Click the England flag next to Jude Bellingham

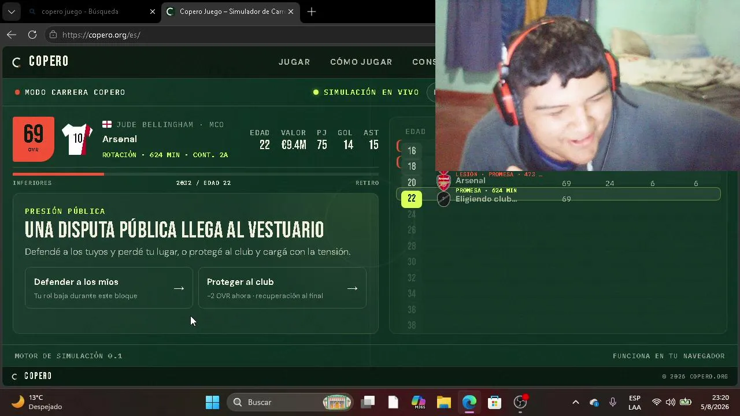107,124
